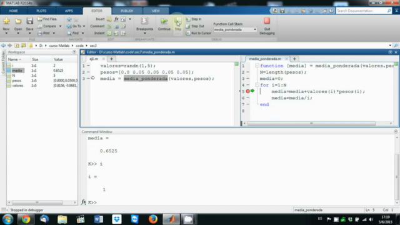Click the Step debugging button
The width and height of the screenshot is (400, 225).
pyautogui.click(x=178, y=24)
